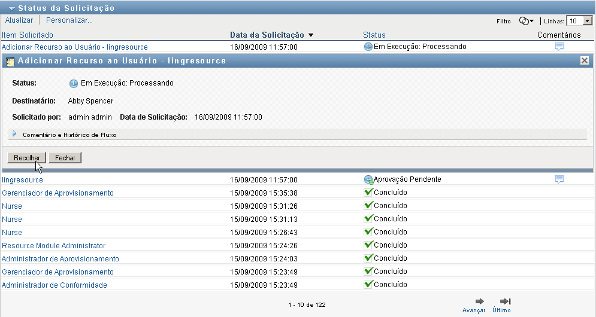Click the Fechar button
This screenshot has width=596, height=317.
pyautogui.click(x=65, y=157)
